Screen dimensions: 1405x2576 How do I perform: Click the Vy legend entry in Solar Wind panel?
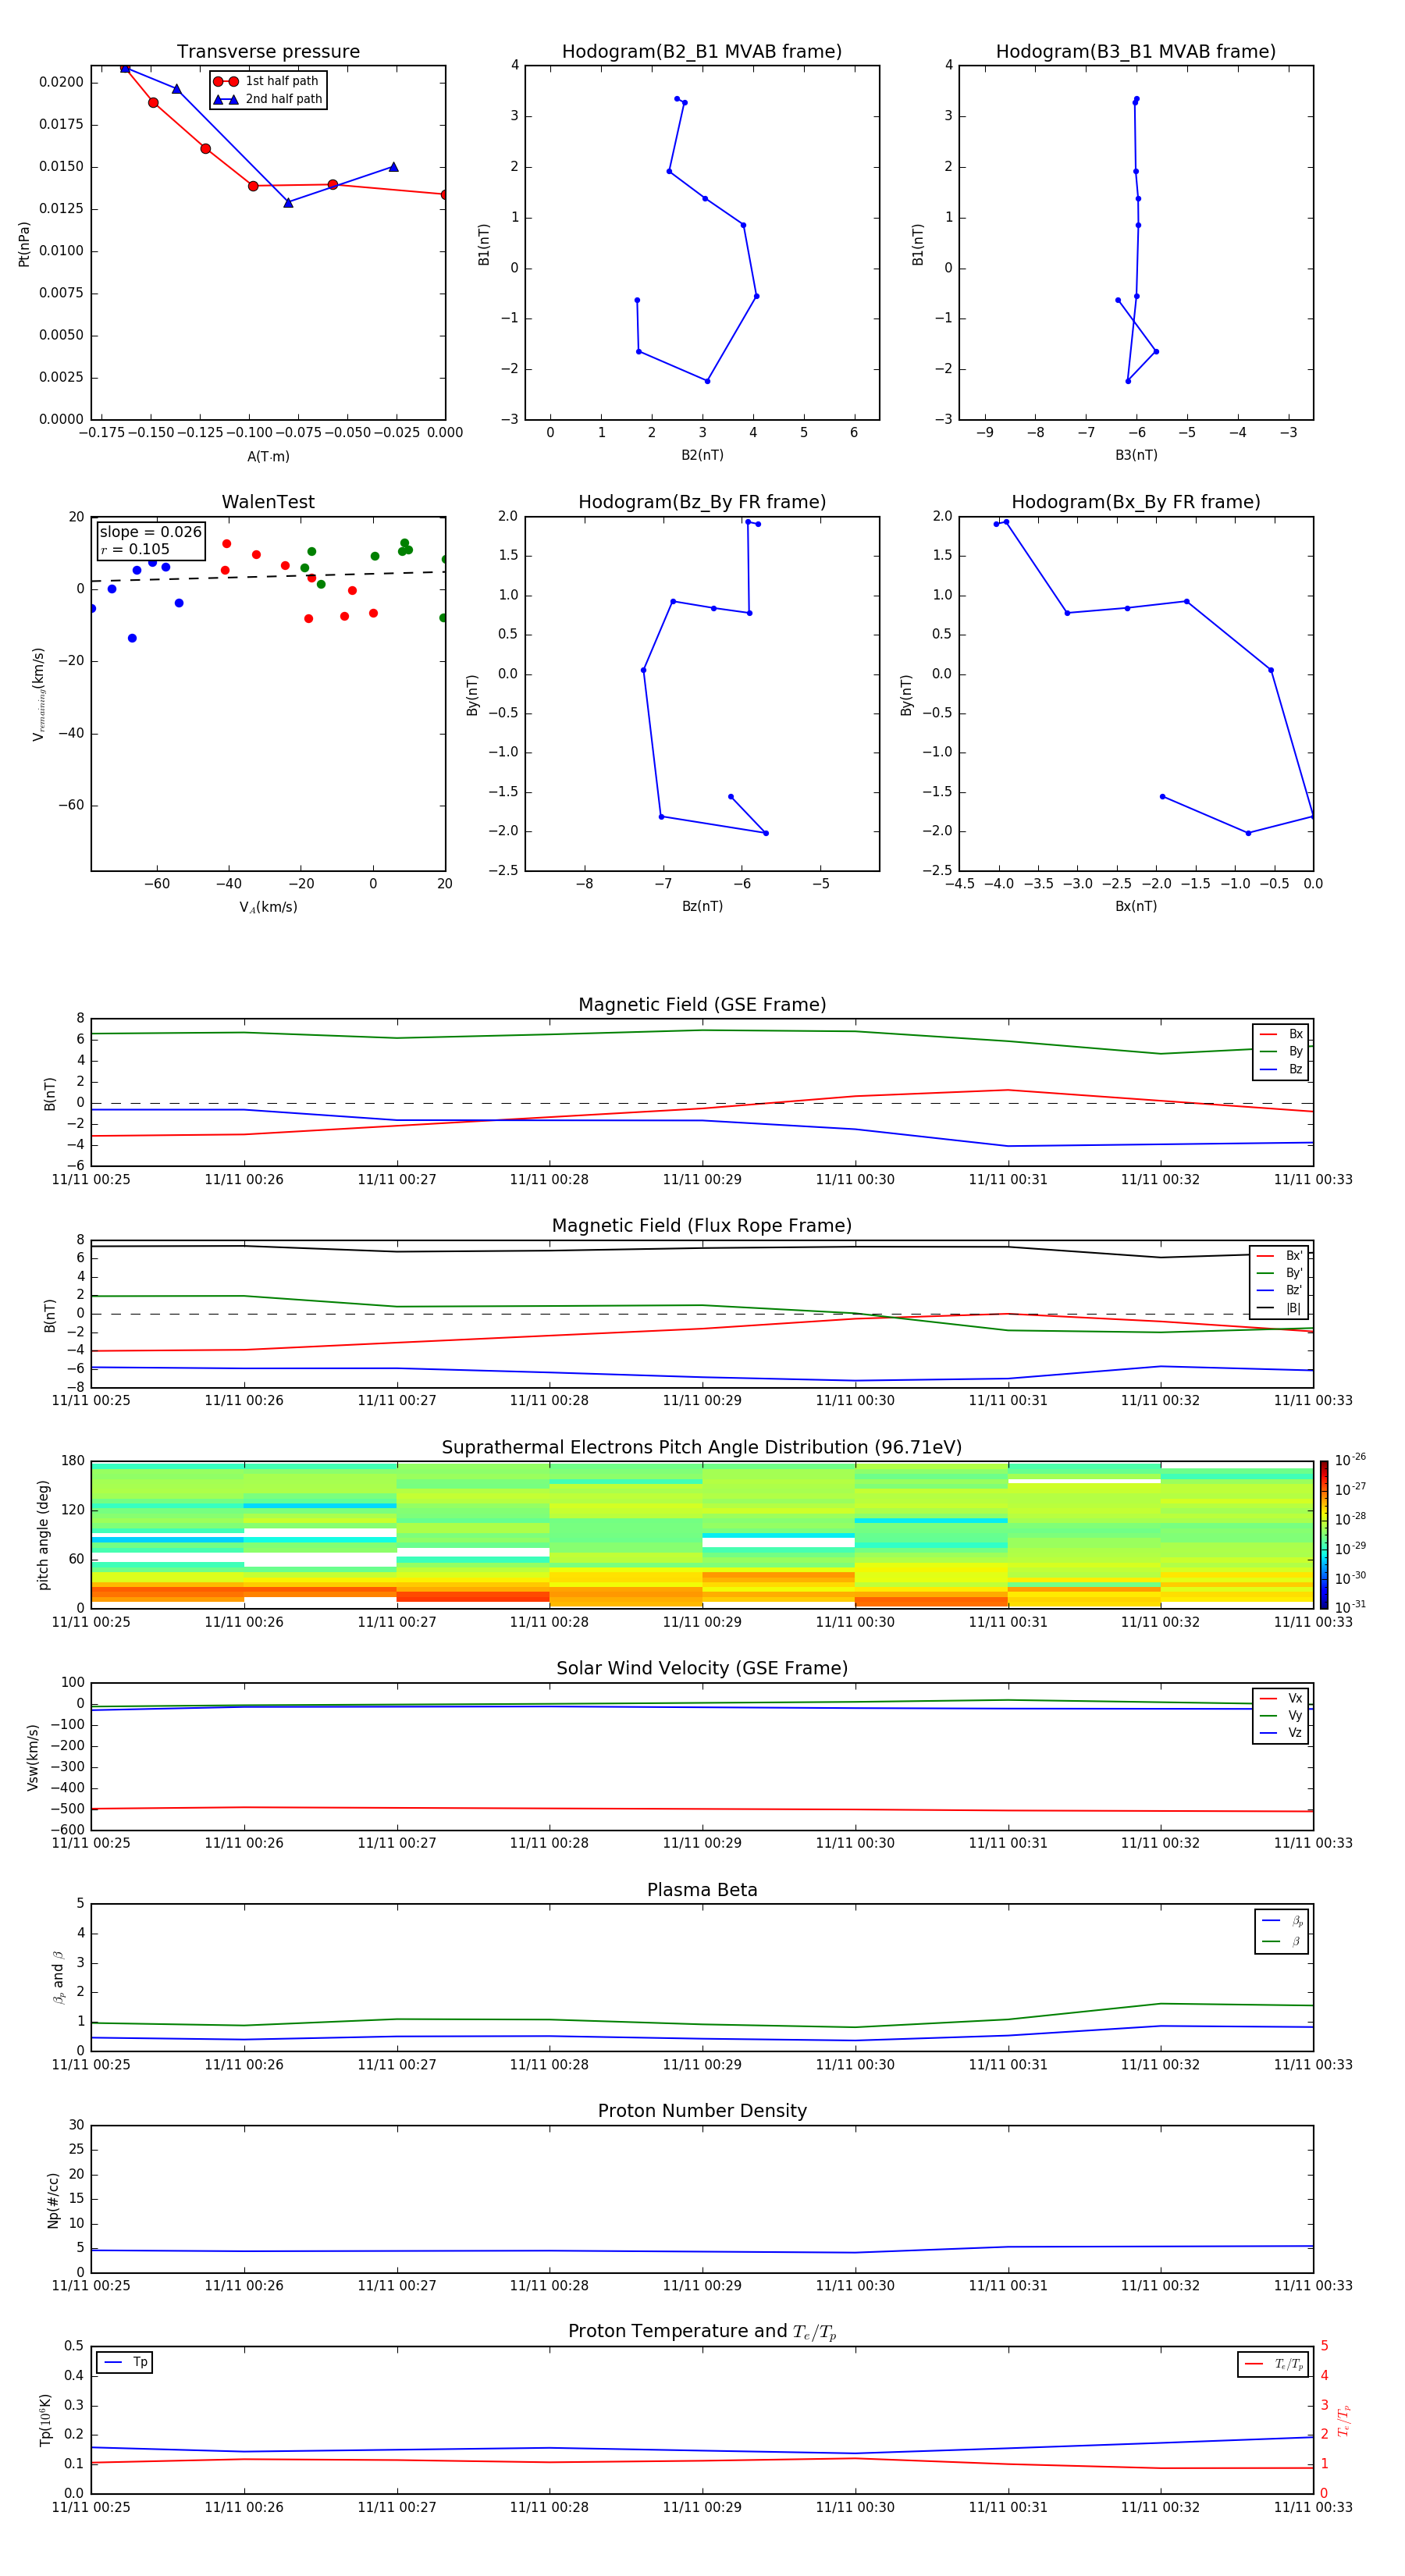(1281, 1715)
